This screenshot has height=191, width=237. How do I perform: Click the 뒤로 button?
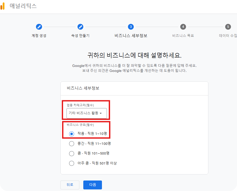(70, 185)
